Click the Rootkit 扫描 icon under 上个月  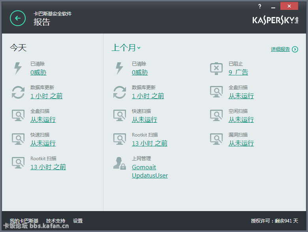(x=119, y=139)
